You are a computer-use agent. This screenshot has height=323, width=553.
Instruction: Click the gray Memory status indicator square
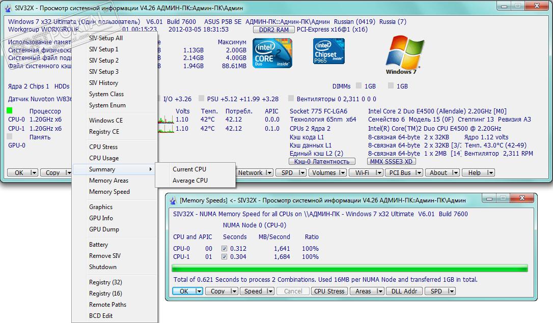[10, 137]
